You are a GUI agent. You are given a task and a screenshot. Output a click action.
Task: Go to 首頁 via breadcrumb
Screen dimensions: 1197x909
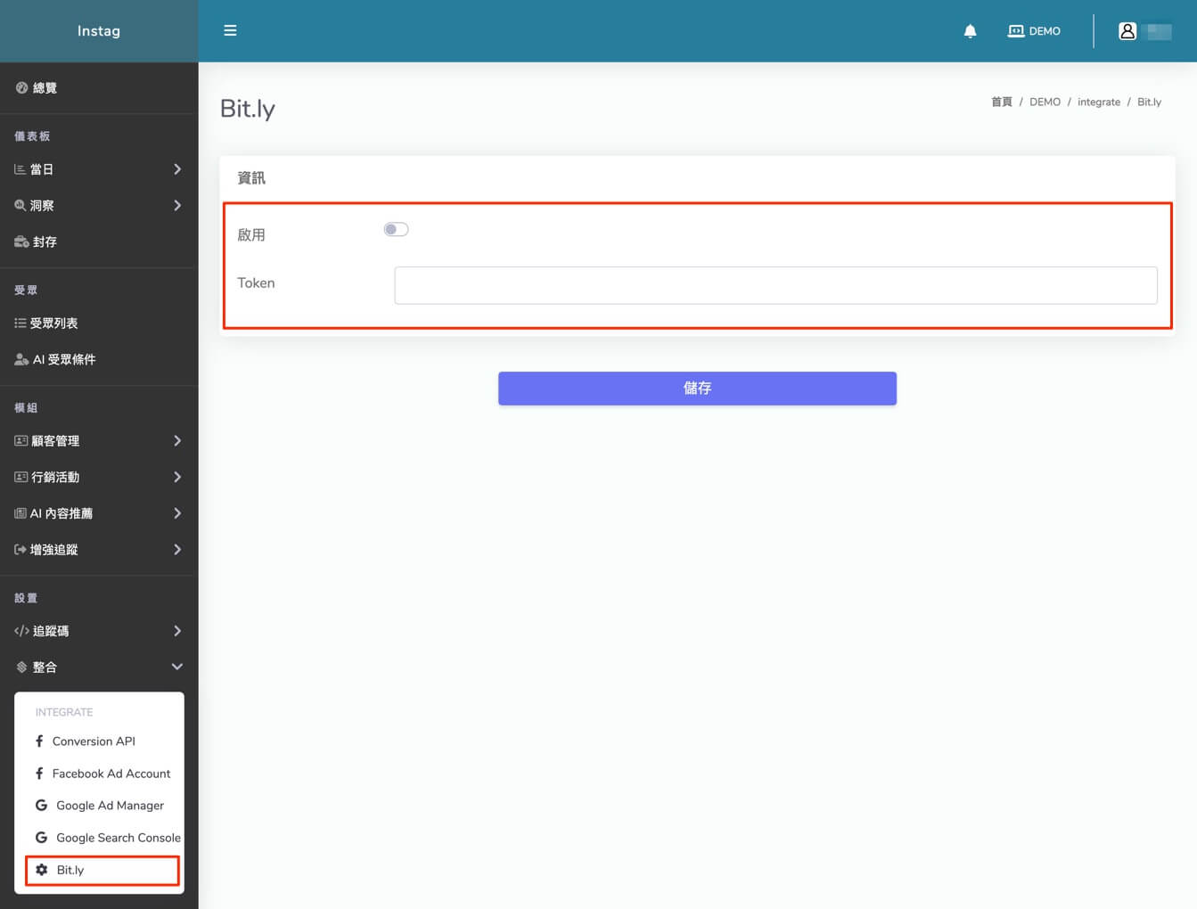[x=1002, y=102]
